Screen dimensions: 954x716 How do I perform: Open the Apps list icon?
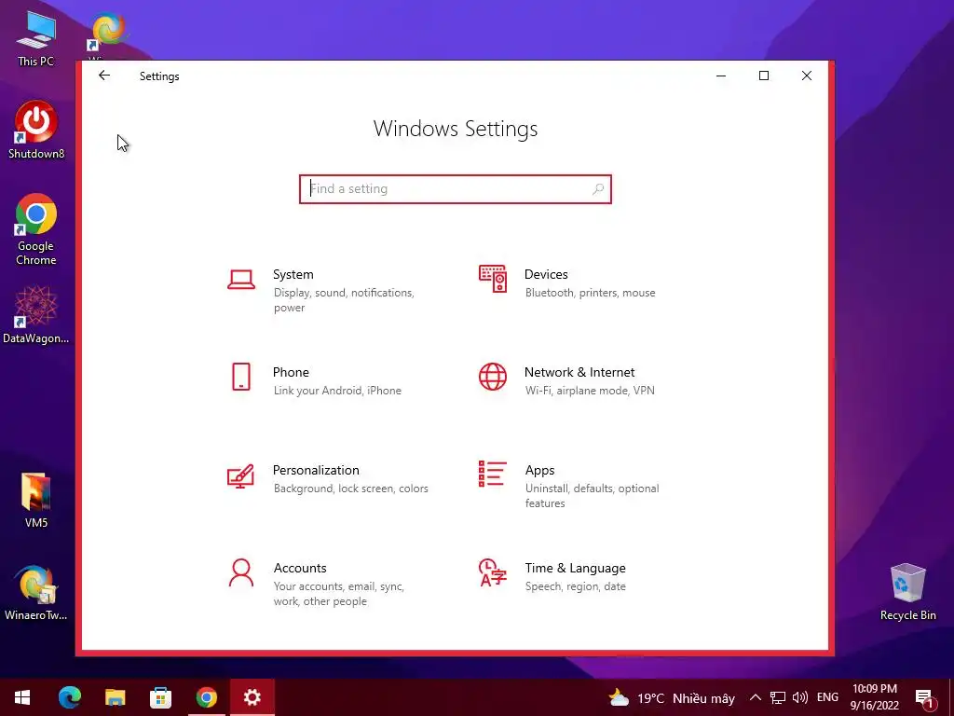(x=492, y=474)
